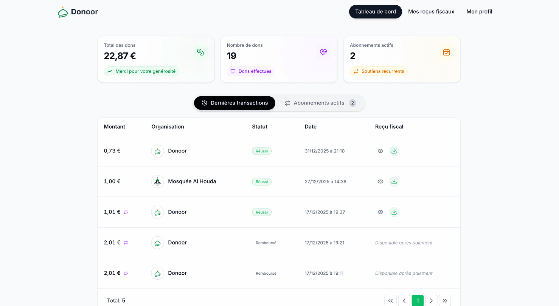
Task: Click the heart icon on Nombre de dons card
Action: pyautogui.click(x=323, y=52)
